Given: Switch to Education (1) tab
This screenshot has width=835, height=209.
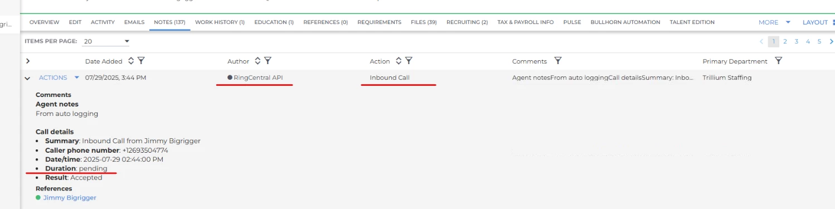Looking at the screenshot, I should click(274, 22).
